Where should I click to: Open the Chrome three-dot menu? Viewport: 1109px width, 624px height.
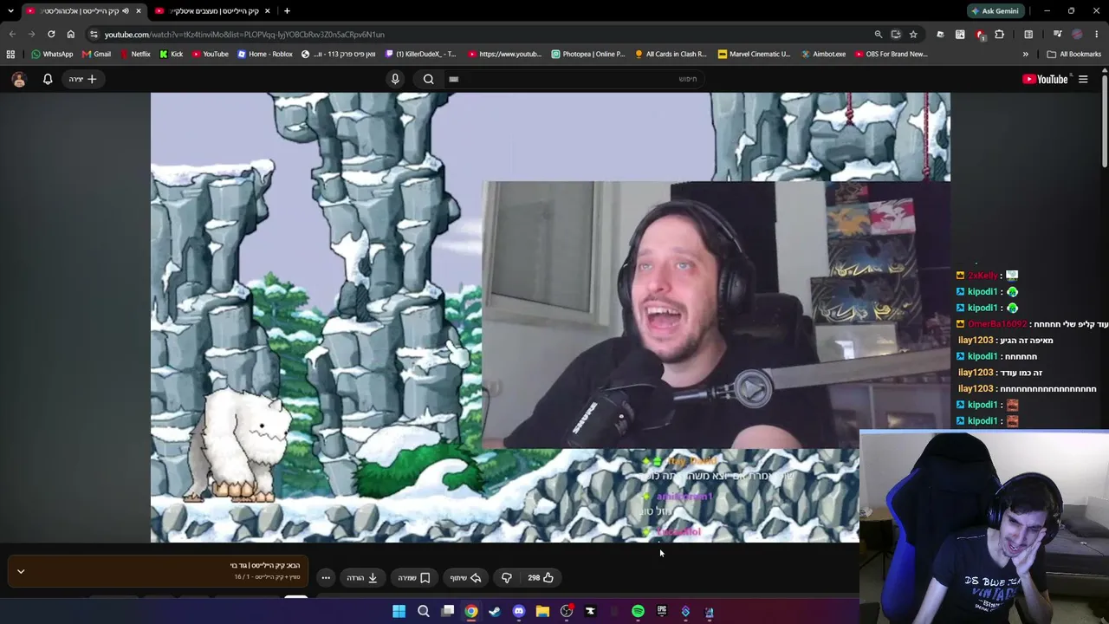[x=1097, y=35]
